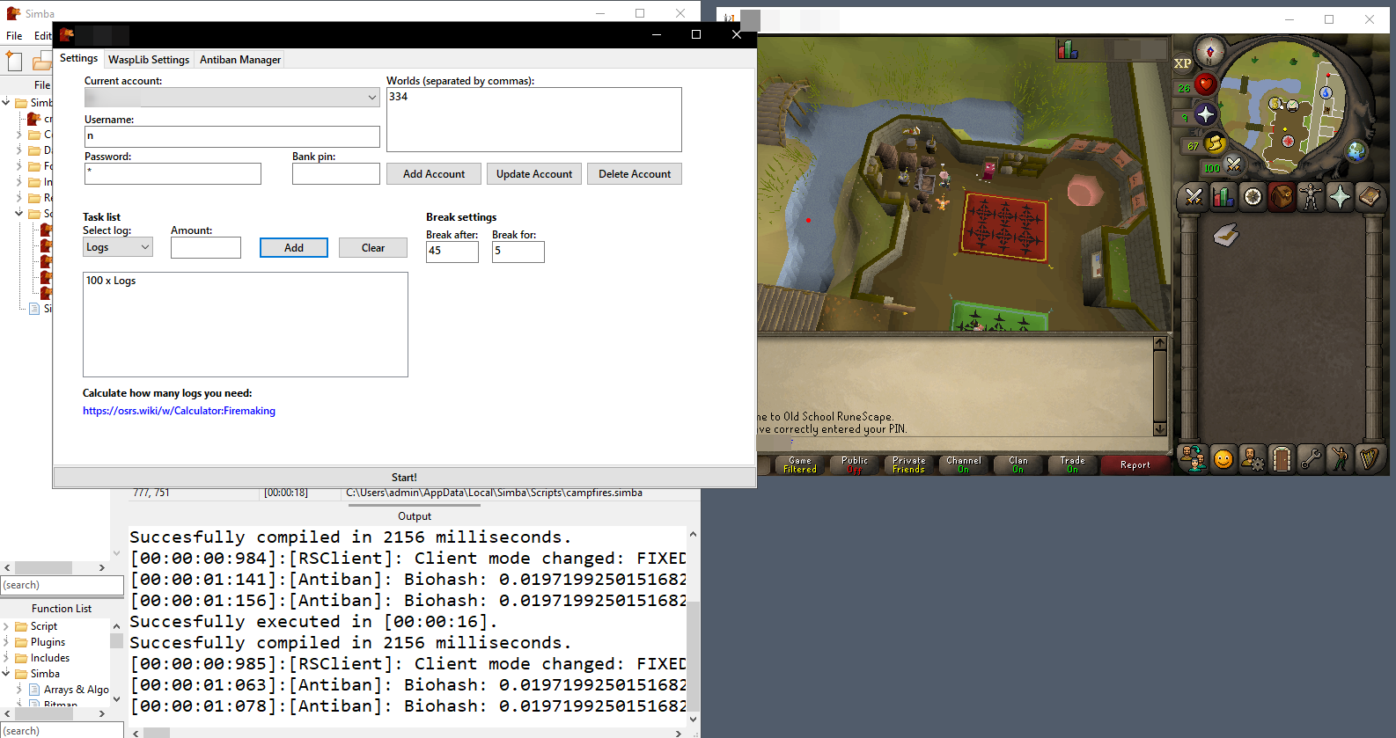
Task: Open the Current account dropdown
Action: pos(232,97)
